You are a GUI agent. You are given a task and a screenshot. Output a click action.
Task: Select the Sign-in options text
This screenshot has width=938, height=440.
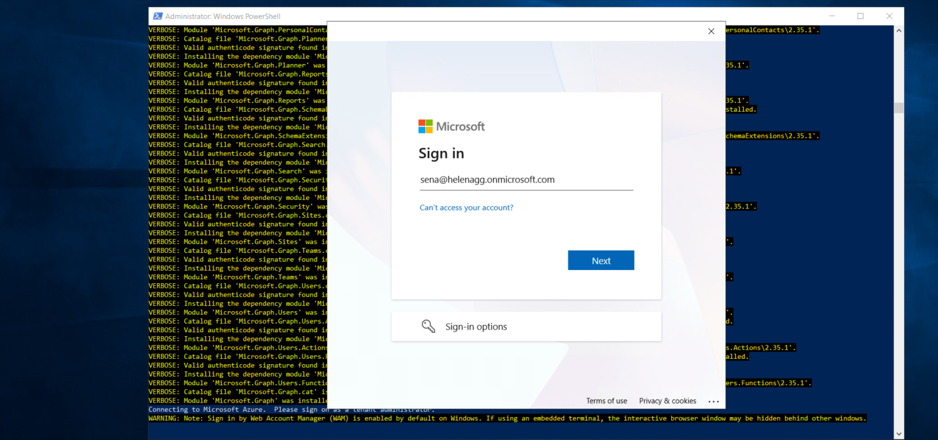coord(476,327)
